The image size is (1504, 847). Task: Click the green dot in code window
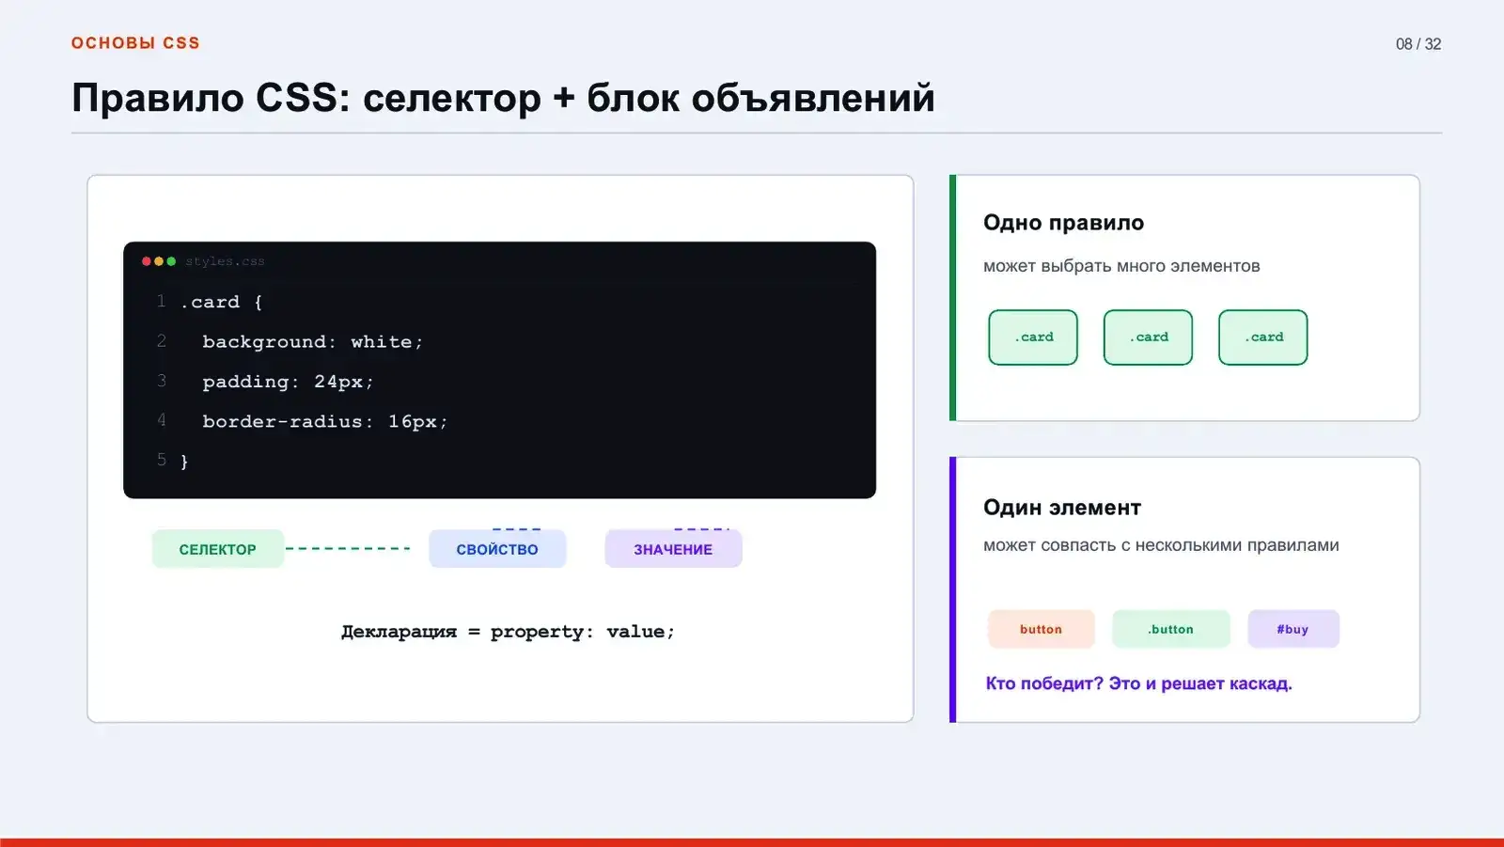point(171,261)
